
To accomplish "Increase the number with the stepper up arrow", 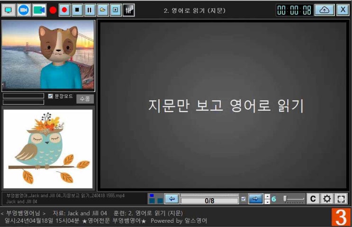I will click(x=267, y=196).
